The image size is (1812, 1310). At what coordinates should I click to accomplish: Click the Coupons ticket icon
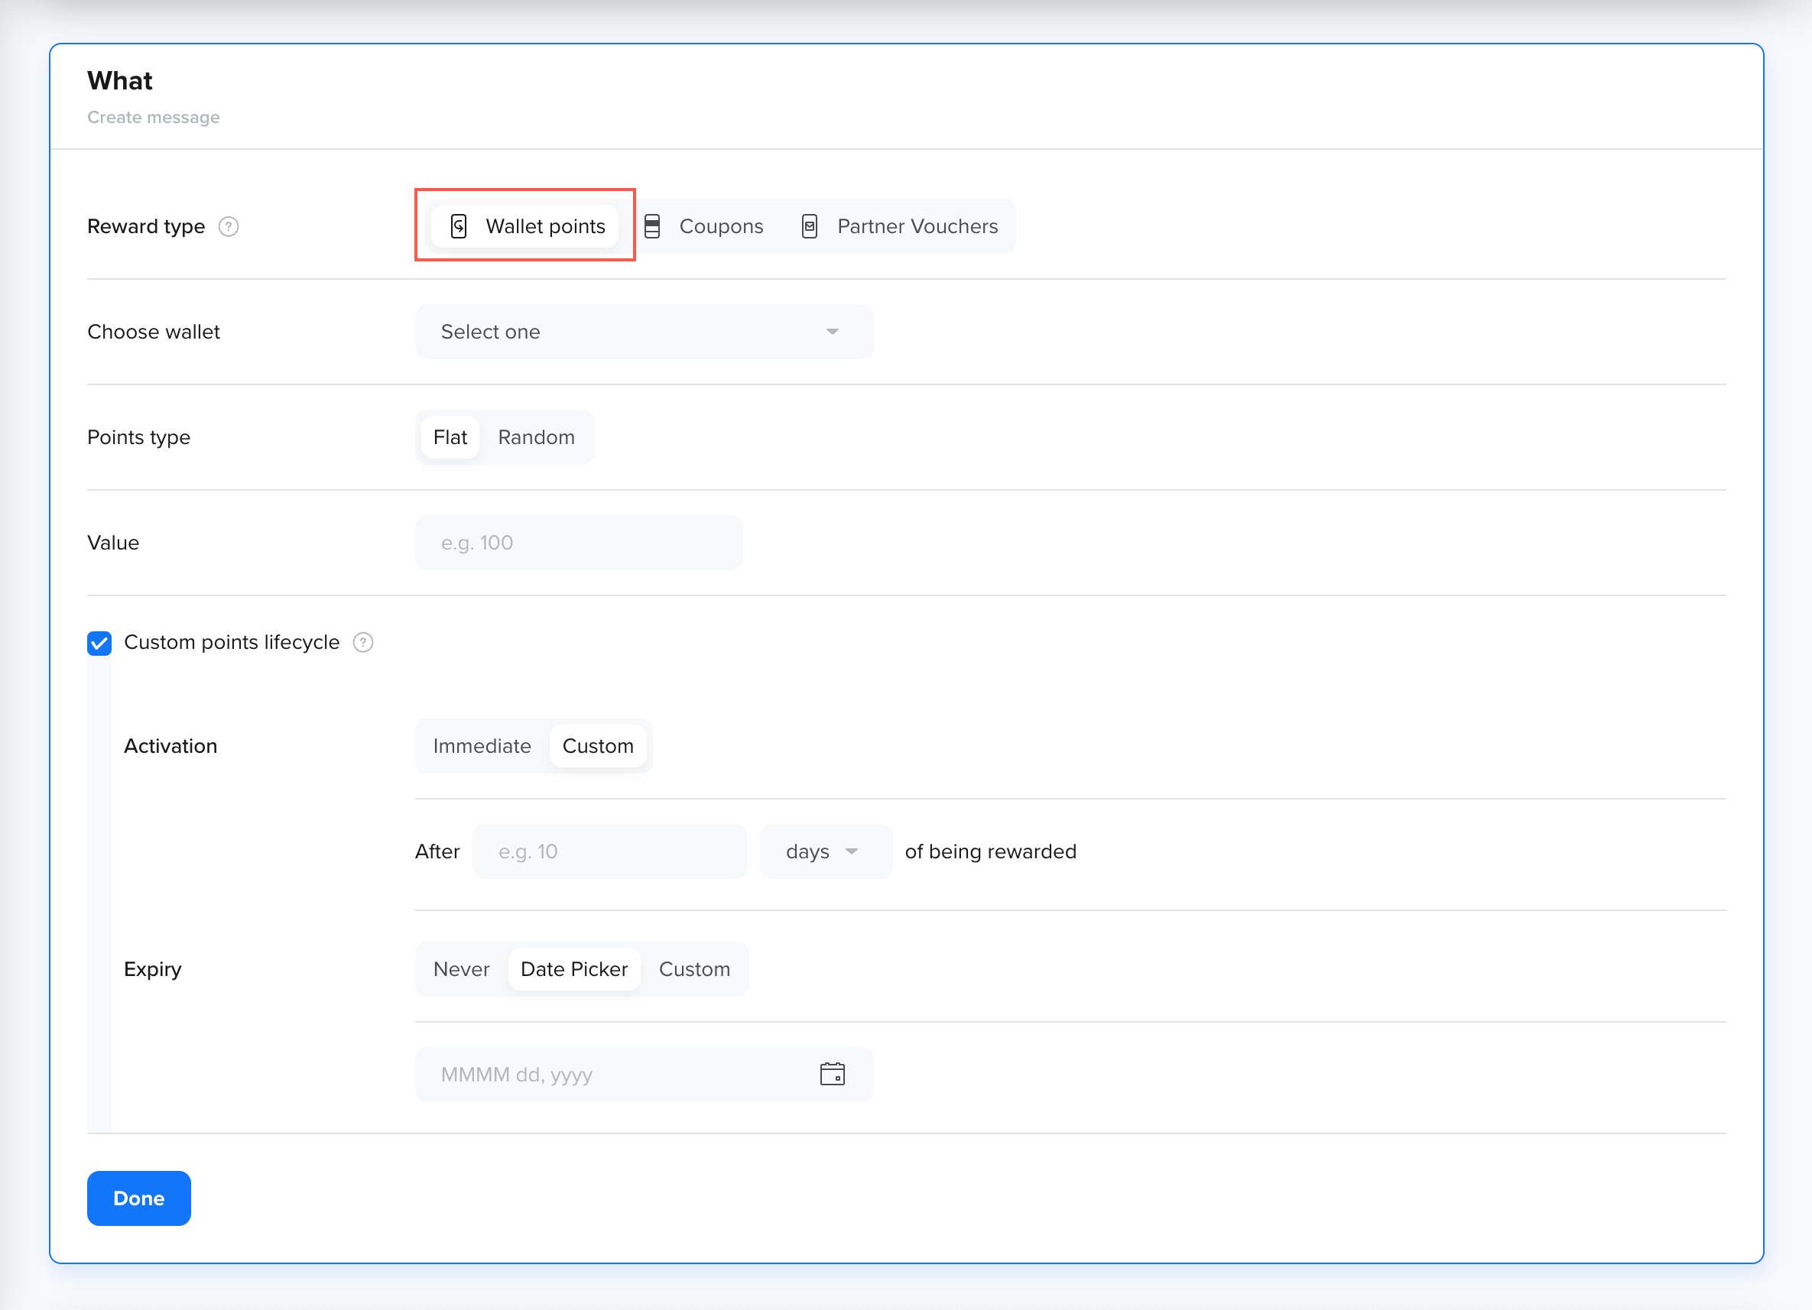[652, 226]
